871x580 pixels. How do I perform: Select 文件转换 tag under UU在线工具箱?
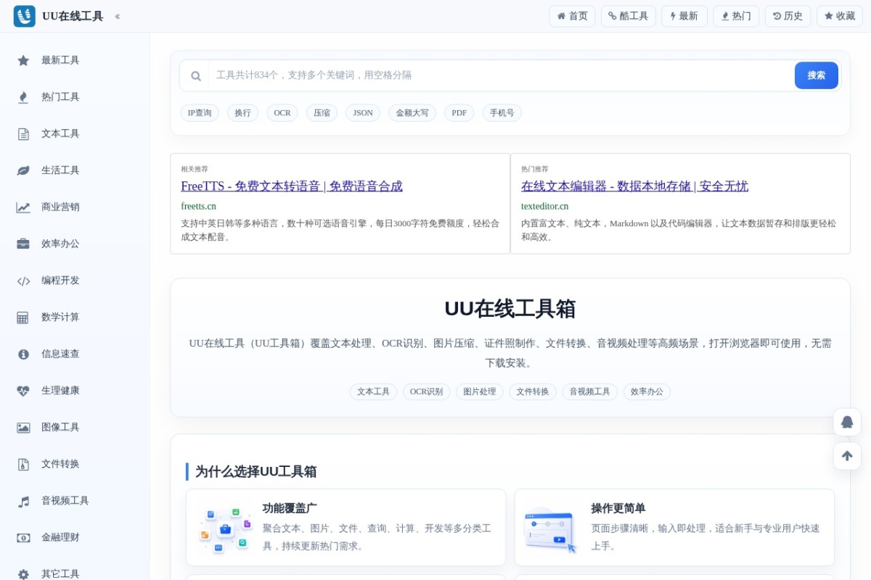(532, 391)
